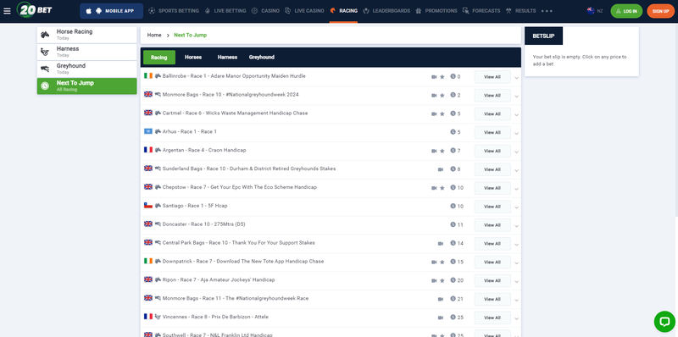
Task: Click video icon for Chepstow Race 7
Action: coord(434,188)
